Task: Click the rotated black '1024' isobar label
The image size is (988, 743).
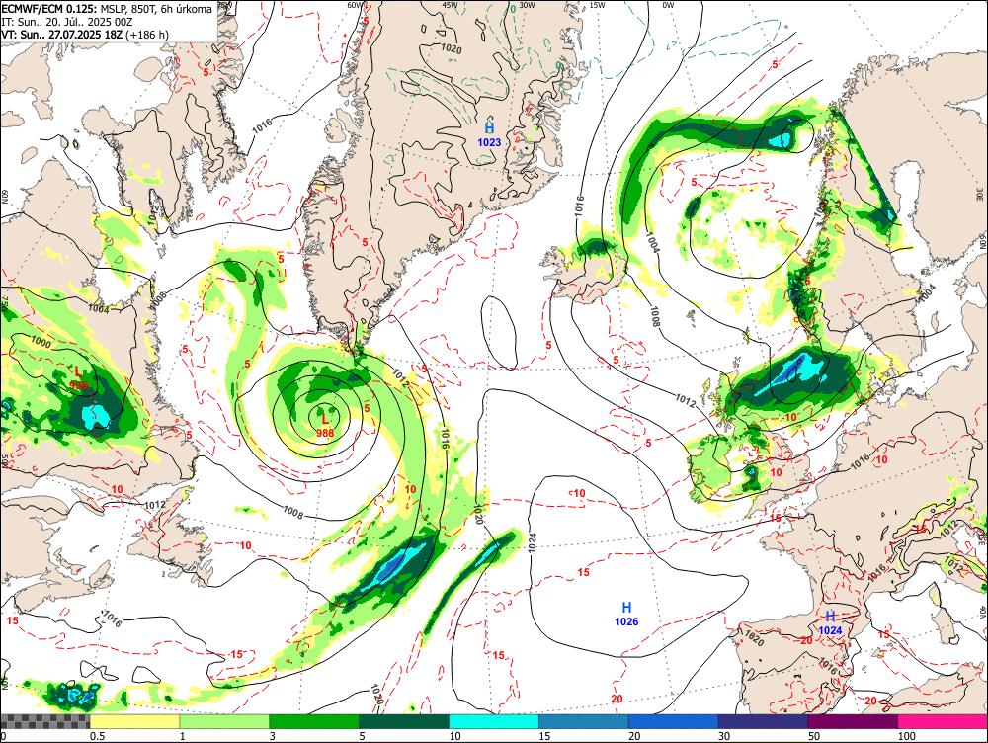Action: 533,543
